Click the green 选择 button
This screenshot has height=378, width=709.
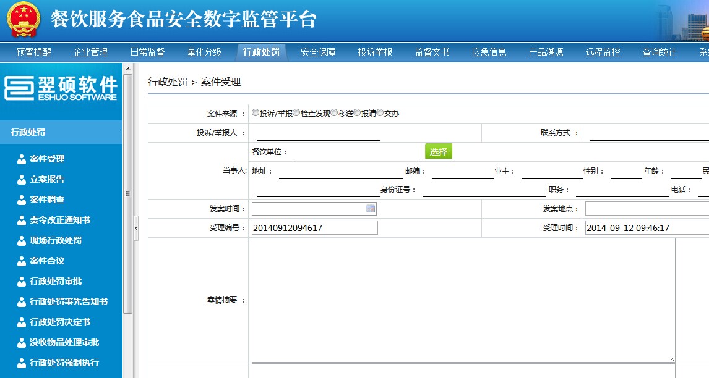tap(438, 151)
